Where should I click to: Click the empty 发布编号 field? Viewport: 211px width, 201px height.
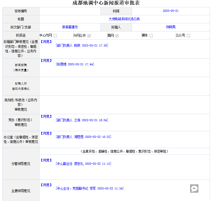[x=70, y=11]
